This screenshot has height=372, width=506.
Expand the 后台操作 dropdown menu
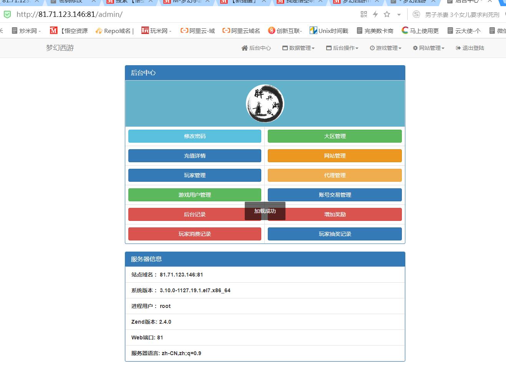click(342, 48)
